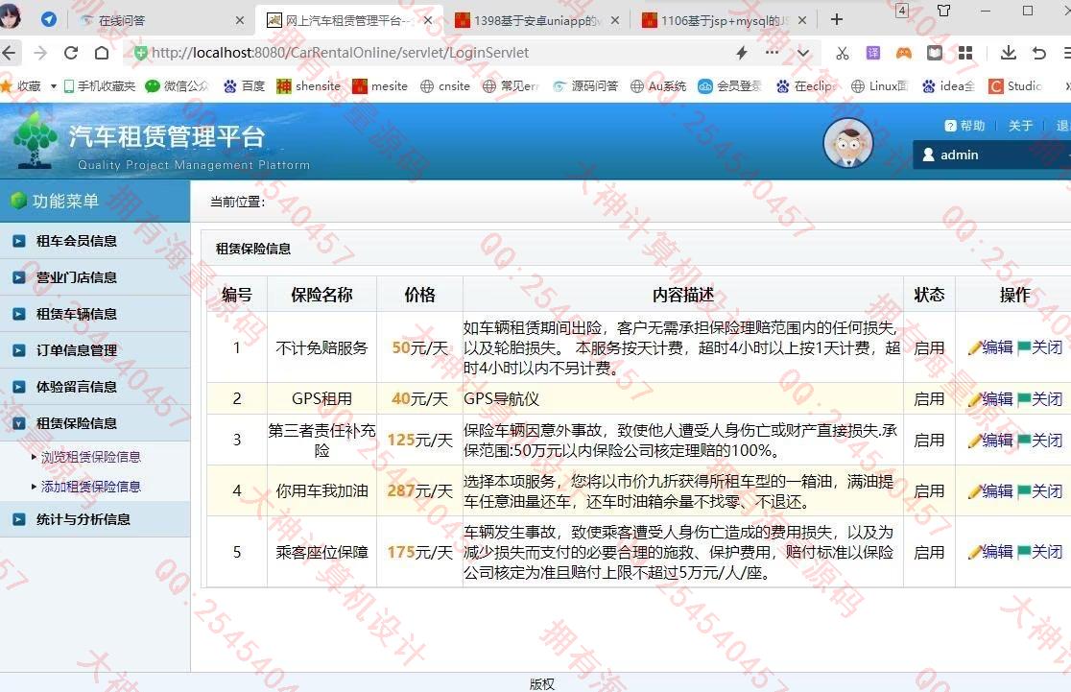Viewport: 1071px width, 692px height.
Task: Edit the 第三者责任补充险 row
Action: point(990,441)
